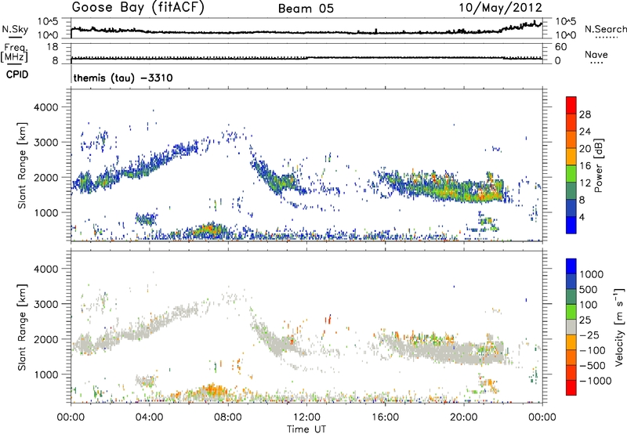
Task: Click the "18" frequency axis tick label
Action: 53,47
